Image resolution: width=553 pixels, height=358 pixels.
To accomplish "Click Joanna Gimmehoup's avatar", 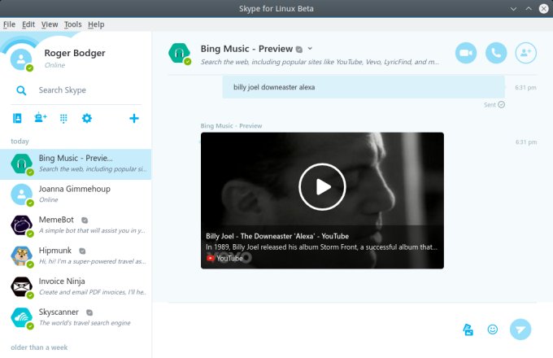I will 21,194.
